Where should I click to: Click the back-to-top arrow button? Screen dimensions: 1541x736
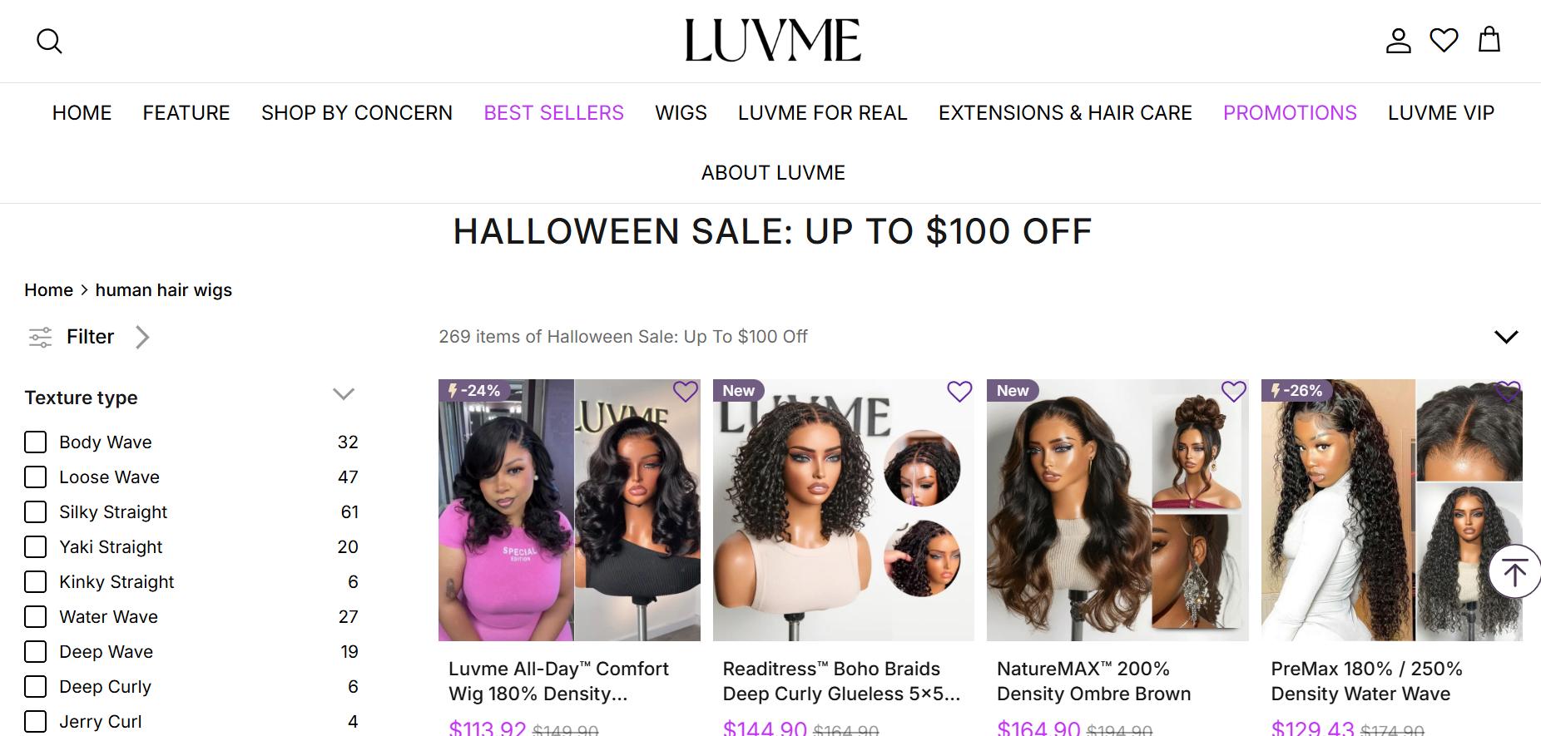(1514, 571)
